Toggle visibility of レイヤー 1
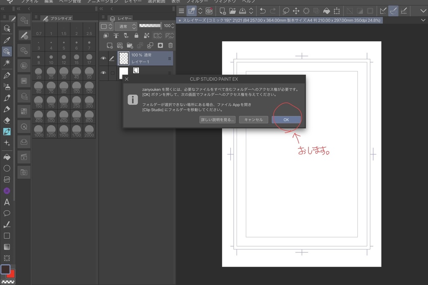Viewport: 428px width, 285px height. pos(104,58)
